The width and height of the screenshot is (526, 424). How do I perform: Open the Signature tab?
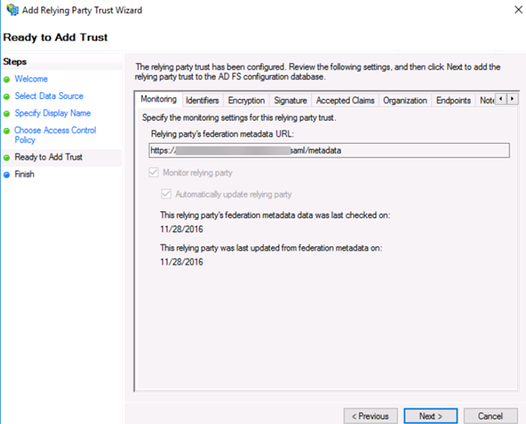(x=290, y=100)
